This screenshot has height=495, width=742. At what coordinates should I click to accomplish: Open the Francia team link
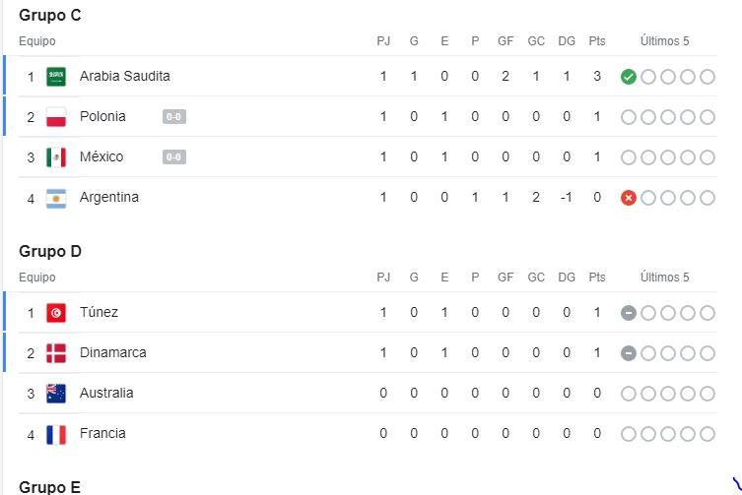pyautogui.click(x=102, y=434)
